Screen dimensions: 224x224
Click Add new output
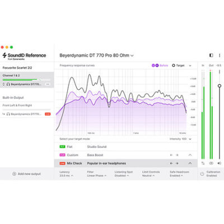coord(26,174)
